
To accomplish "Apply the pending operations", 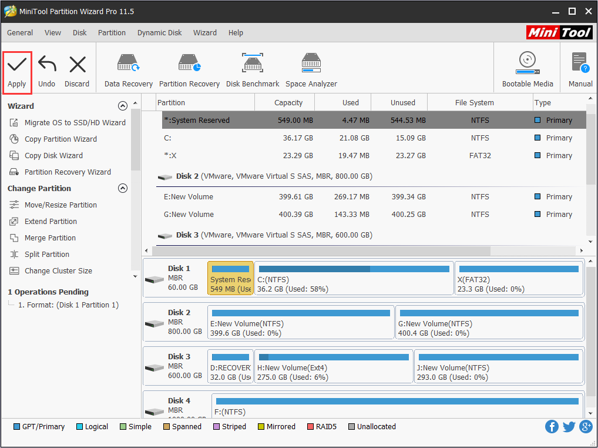I will tap(17, 72).
